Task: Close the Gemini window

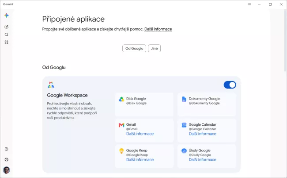Action: [x=281, y=4]
